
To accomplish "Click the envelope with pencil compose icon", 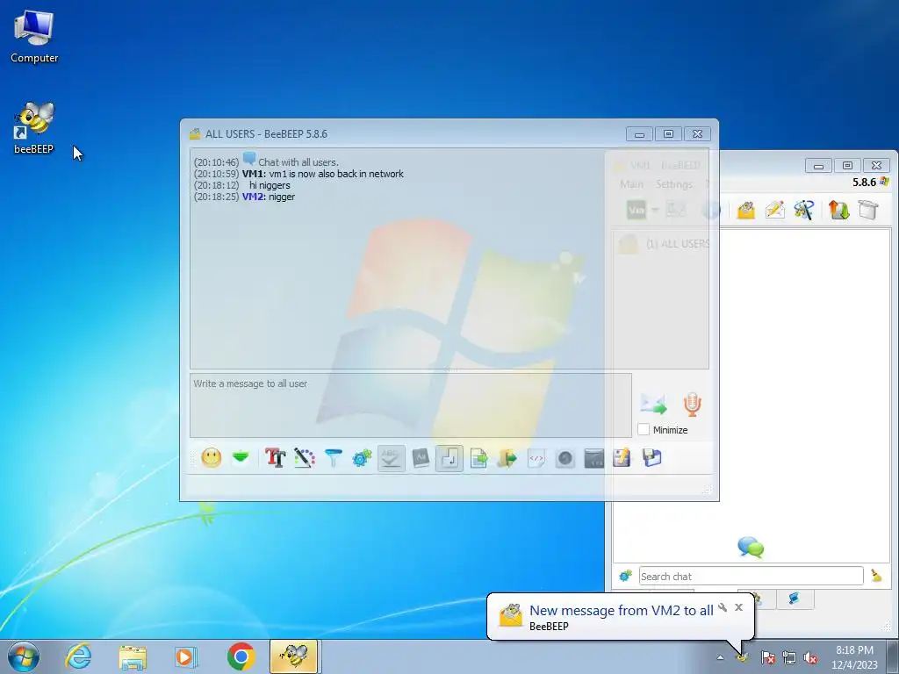I will click(774, 210).
